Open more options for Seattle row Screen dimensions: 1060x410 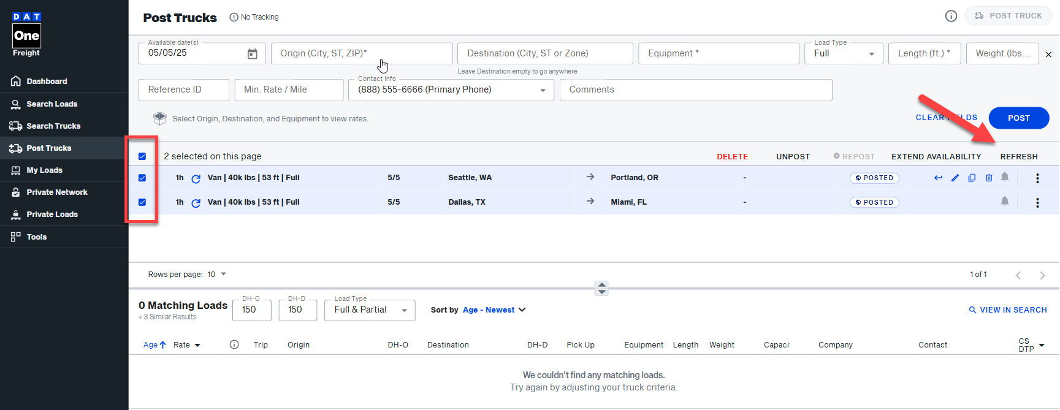[1037, 178]
